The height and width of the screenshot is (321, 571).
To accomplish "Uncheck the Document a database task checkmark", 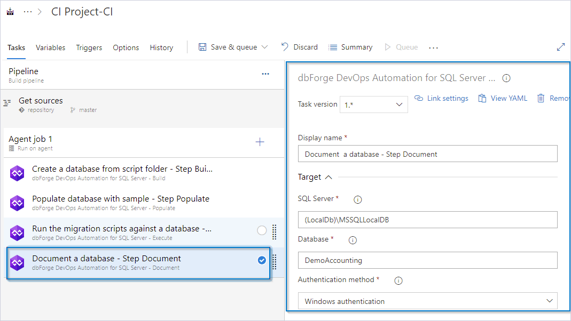I will point(262,260).
